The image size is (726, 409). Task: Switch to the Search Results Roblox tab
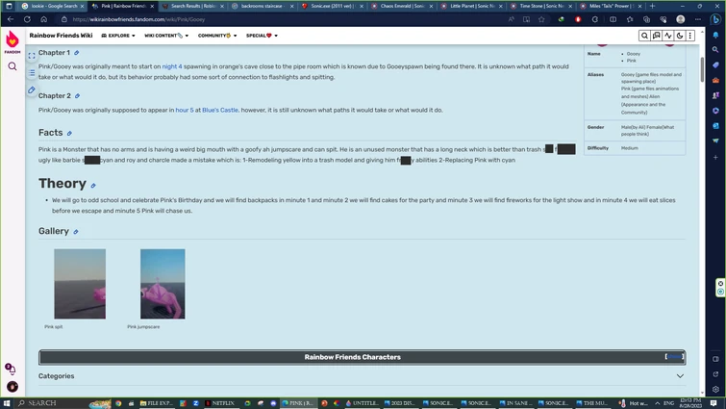pos(192,6)
